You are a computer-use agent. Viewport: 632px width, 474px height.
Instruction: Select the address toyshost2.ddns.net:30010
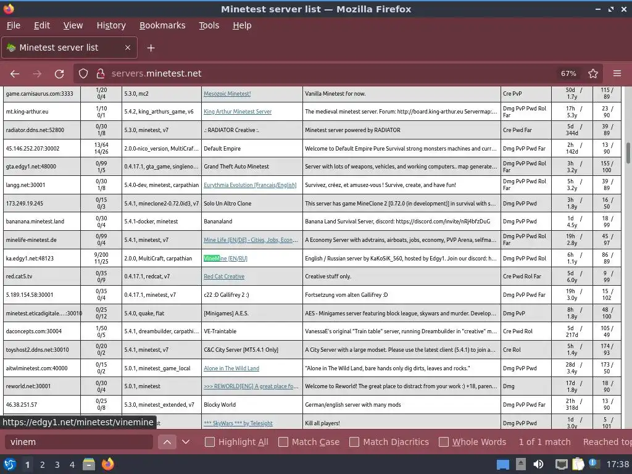38,350
